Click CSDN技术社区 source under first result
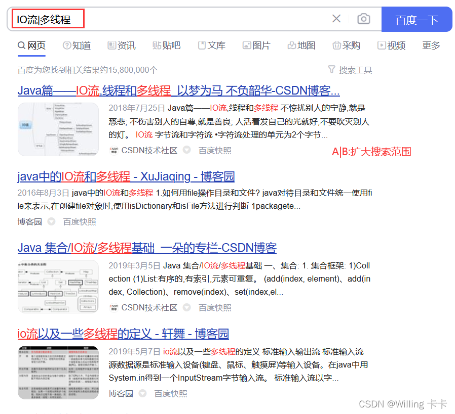455x414 pixels. (x=149, y=151)
